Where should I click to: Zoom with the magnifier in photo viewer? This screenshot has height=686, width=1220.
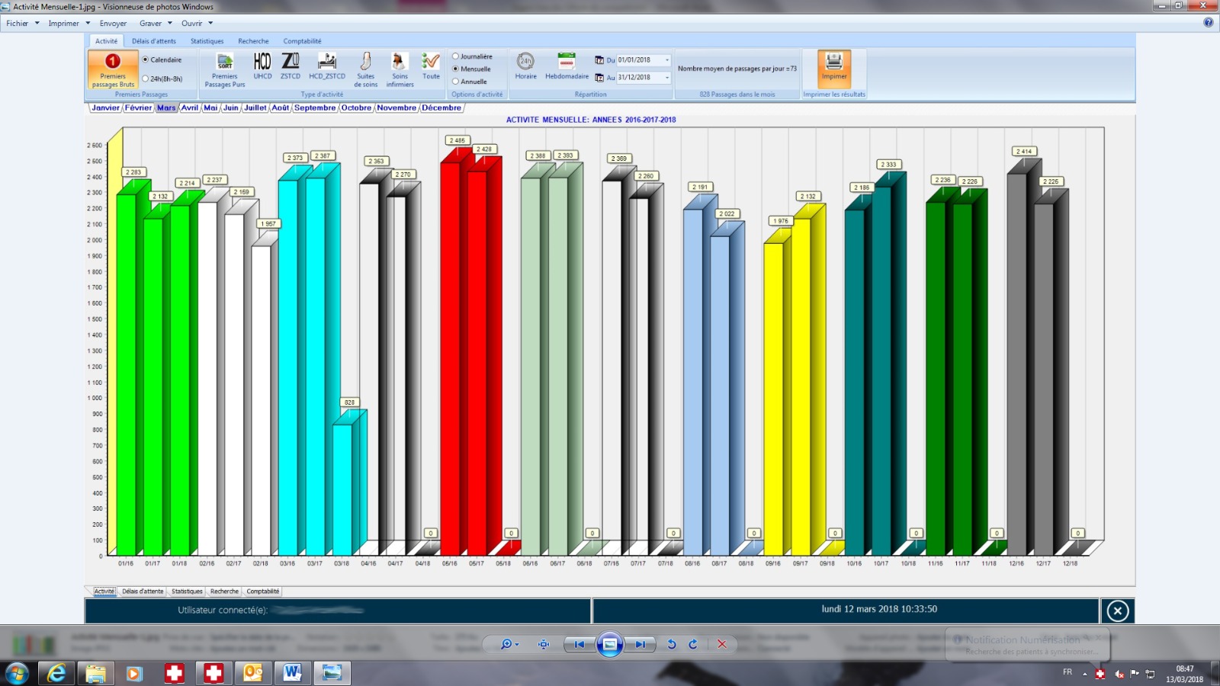click(x=506, y=644)
